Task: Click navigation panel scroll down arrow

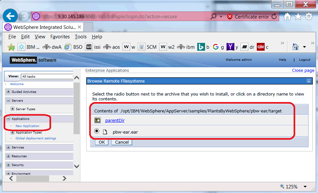Action: (x=77, y=166)
